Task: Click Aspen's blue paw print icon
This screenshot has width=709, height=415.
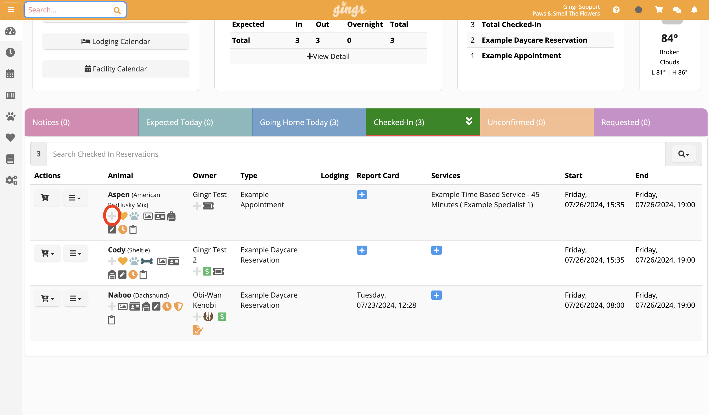Action: coord(134,216)
